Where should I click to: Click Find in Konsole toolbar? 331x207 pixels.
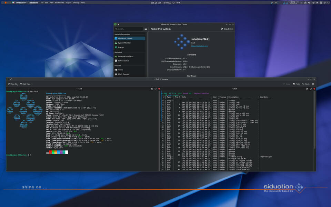(306, 84)
